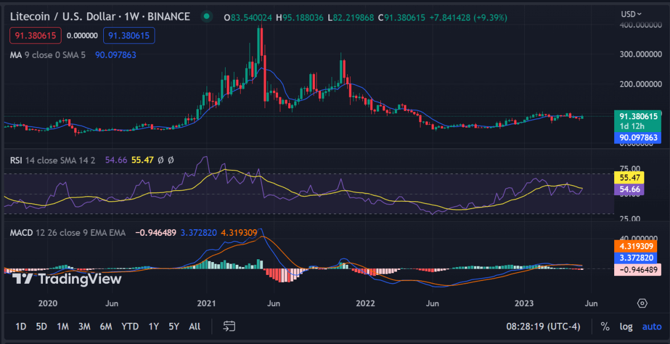
Task: Click the pink -0.946489 histogram axis label
Action: pos(637,269)
